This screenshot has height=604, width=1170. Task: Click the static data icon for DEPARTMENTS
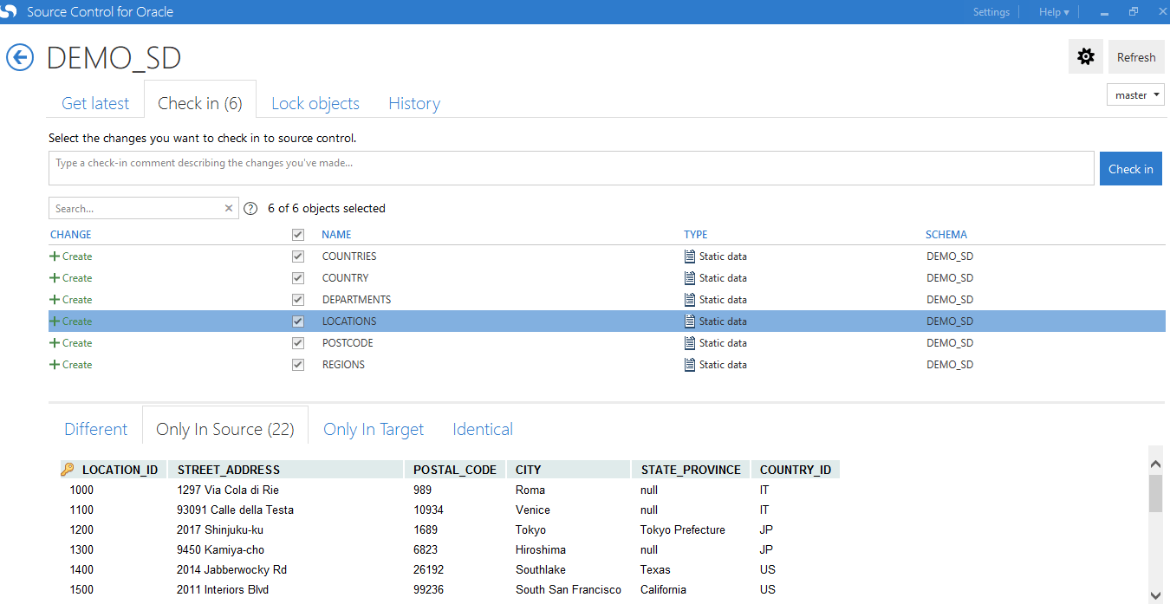pos(690,300)
